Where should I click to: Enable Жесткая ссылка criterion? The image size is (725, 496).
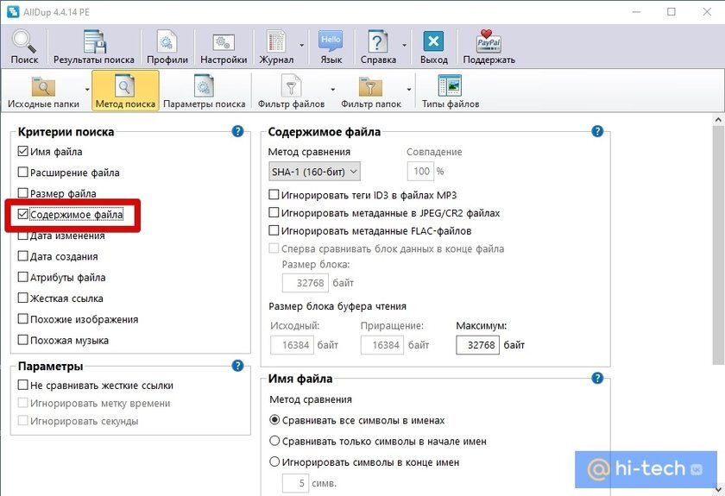click(x=22, y=298)
